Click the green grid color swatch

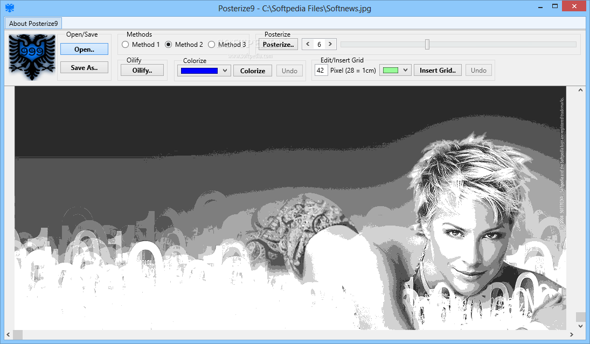click(x=391, y=71)
